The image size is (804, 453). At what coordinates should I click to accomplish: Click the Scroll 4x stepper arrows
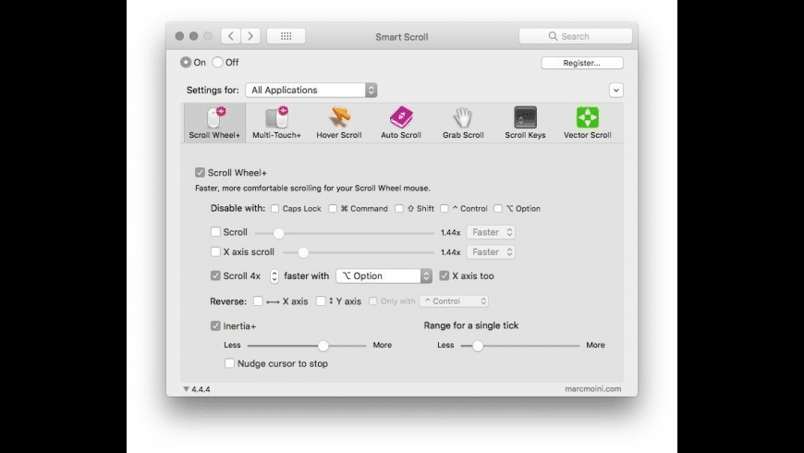[274, 276]
